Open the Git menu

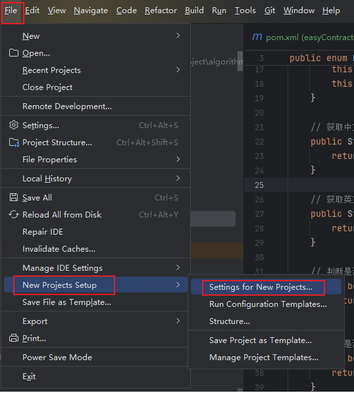[270, 11]
